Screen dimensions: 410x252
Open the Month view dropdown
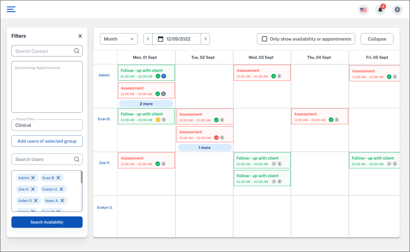coord(119,39)
